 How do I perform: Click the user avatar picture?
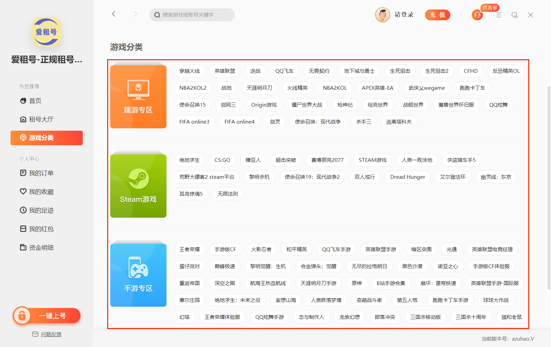pos(382,15)
